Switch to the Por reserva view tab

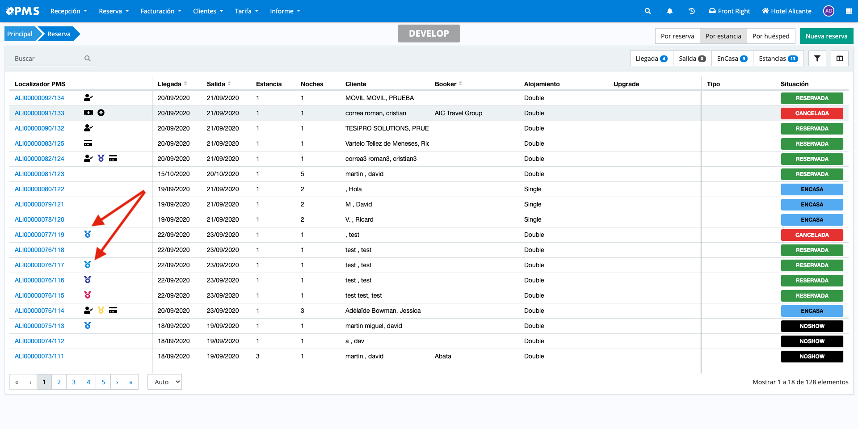pos(677,36)
